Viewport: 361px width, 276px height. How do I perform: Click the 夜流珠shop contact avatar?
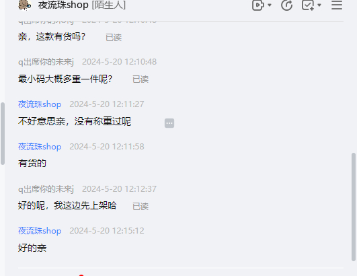click(x=25, y=5)
